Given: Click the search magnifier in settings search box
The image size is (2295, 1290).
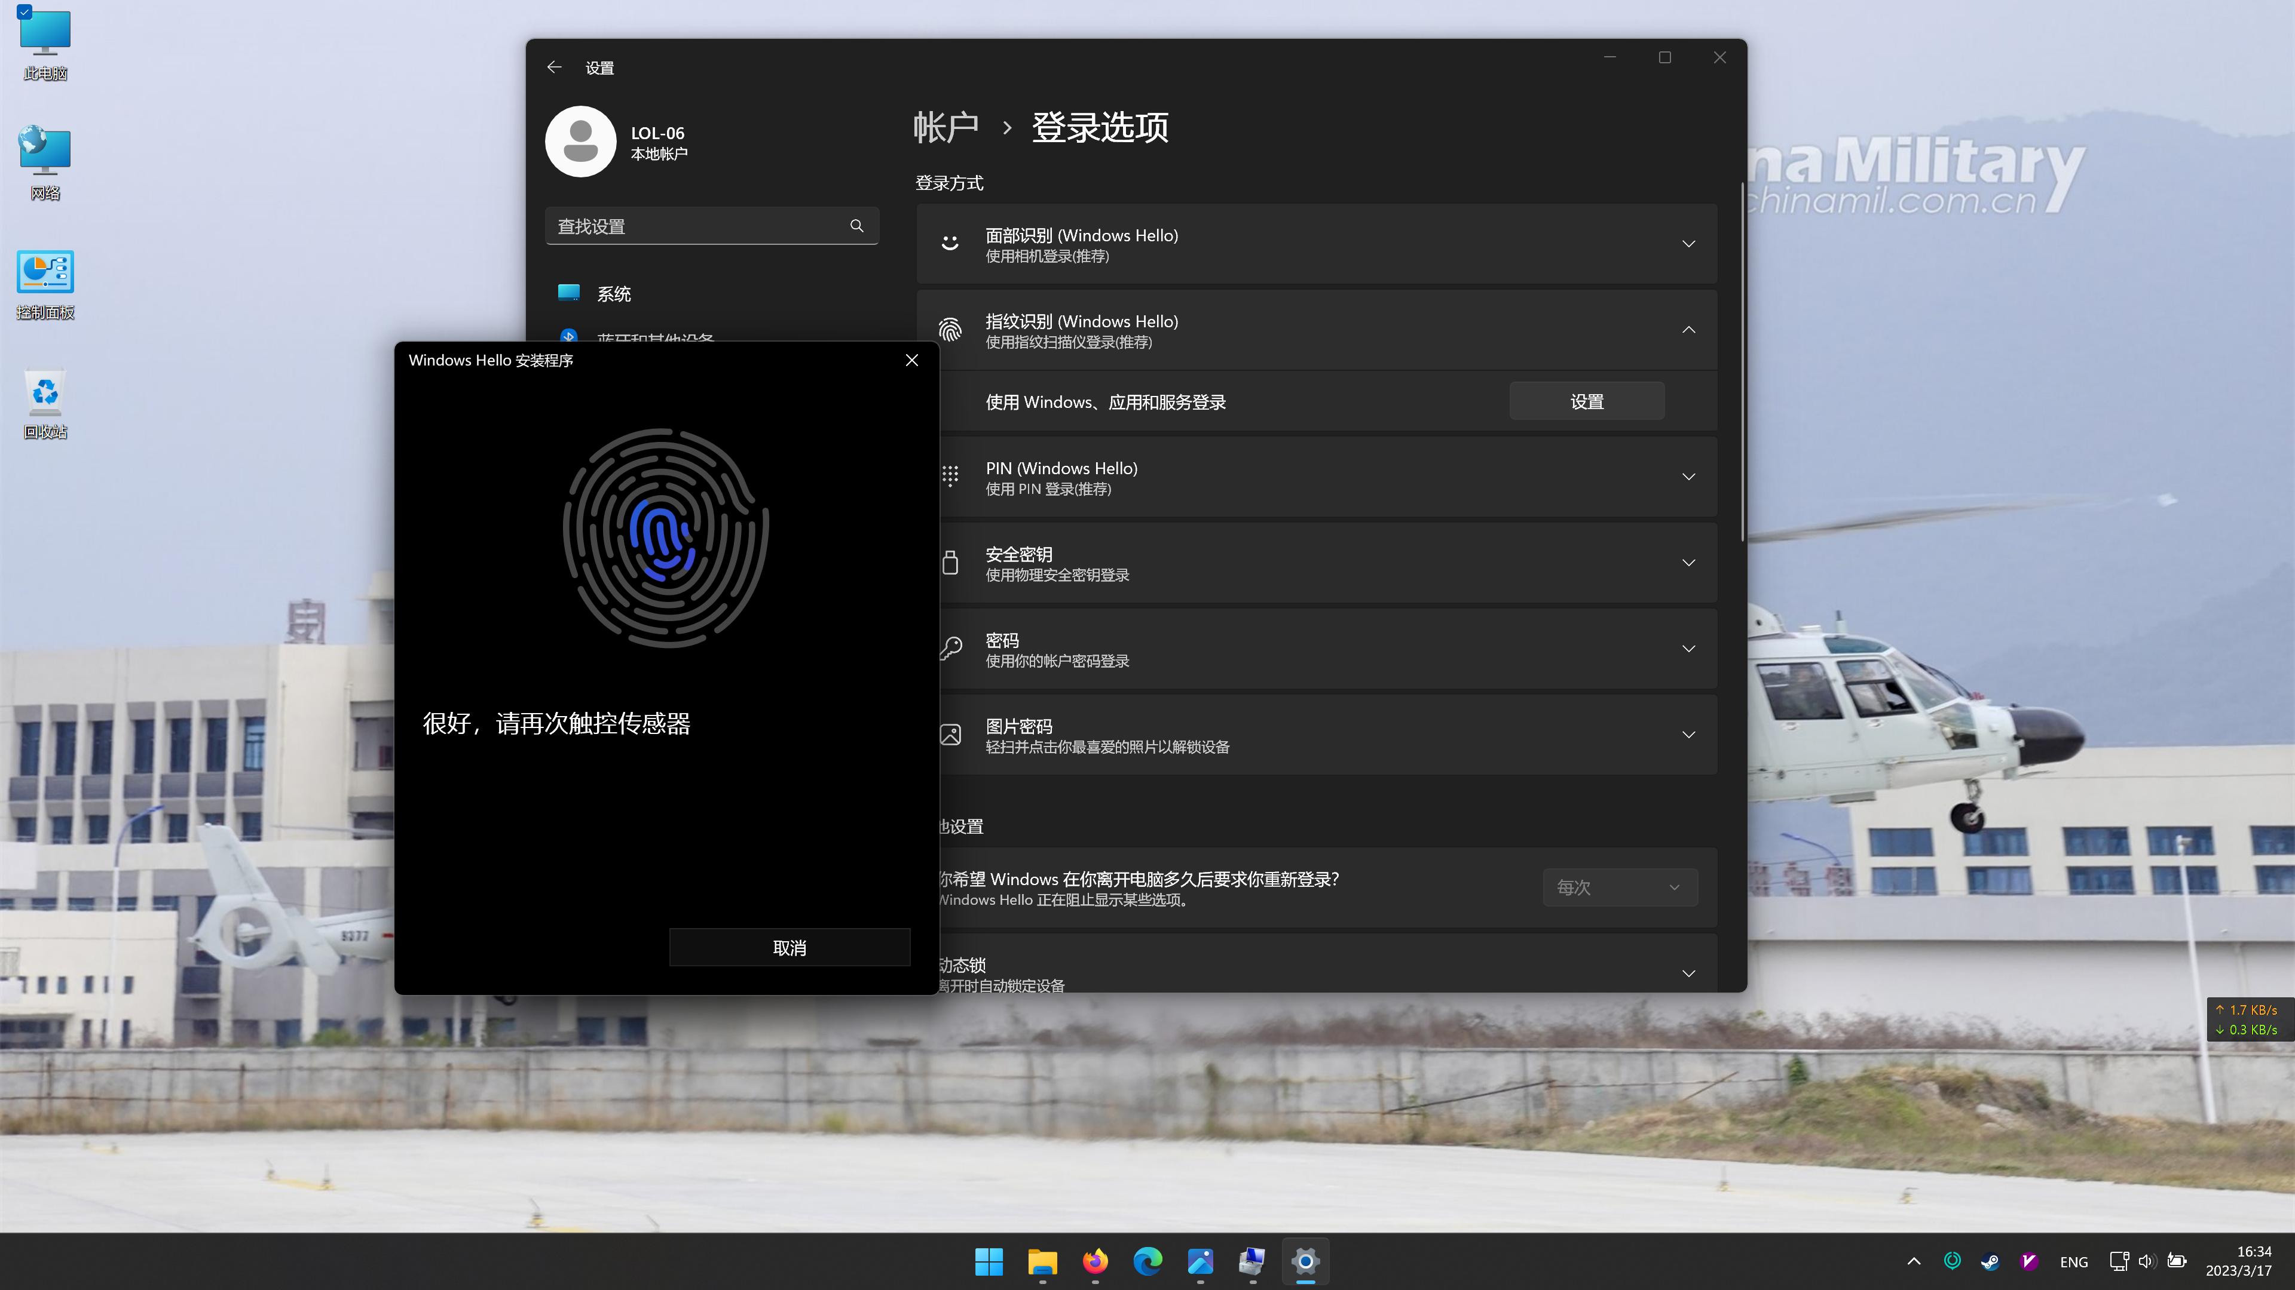Looking at the screenshot, I should pos(856,226).
